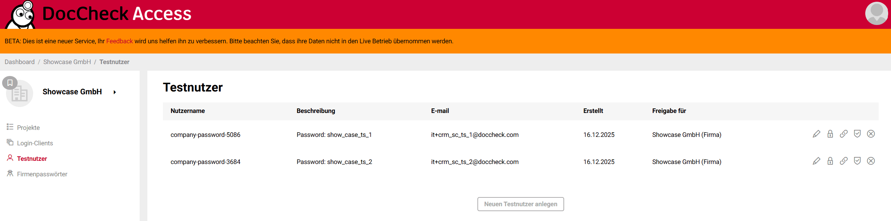Image resolution: width=891 pixels, height=221 pixels.
Task: Click lock icon for company-password-3684
Action: [830, 161]
